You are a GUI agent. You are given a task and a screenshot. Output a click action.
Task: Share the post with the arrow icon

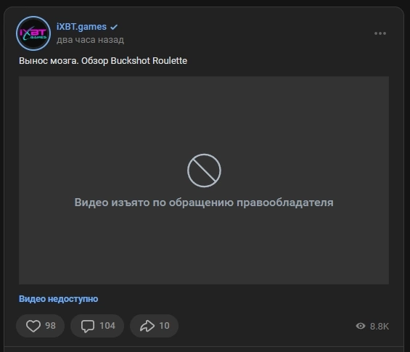click(147, 326)
